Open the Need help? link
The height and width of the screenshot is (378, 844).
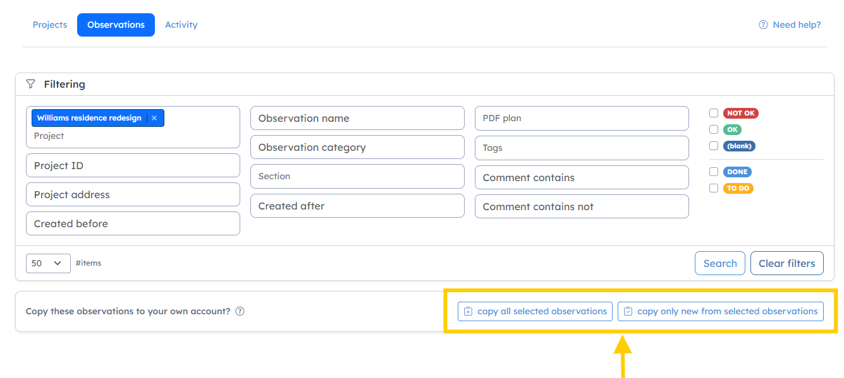pos(790,25)
